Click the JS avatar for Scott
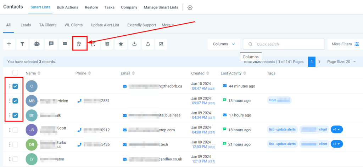This screenshot has height=167, width=363. point(32,130)
